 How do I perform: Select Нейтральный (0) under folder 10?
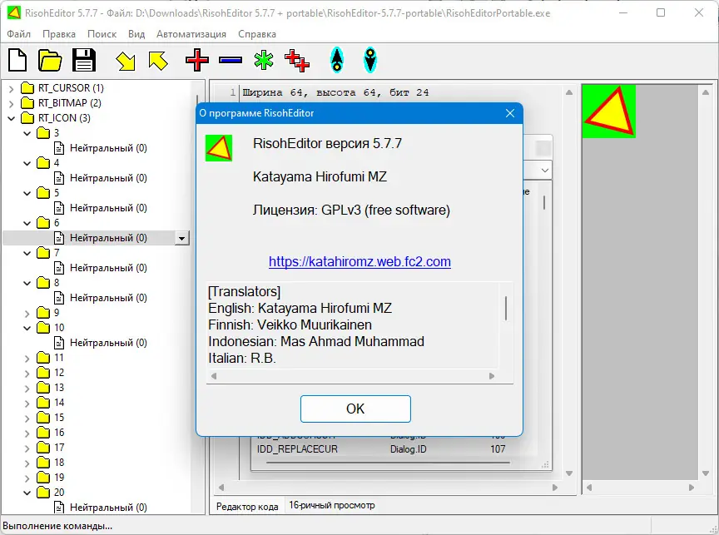tap(108, 343)
